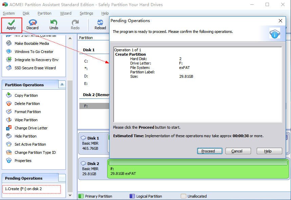Start SSD Secure Erase Wizard icon
Screen dimensions: 291x200
tap(9, 68)
